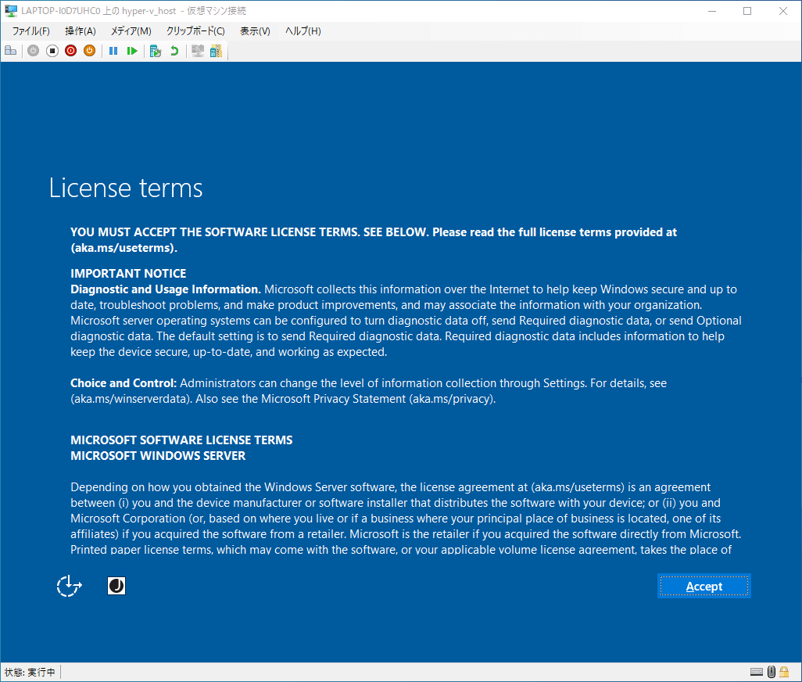
Task: Click the '(aka.ms/winserverdata)' text
Action: click(x=131, y=399)
